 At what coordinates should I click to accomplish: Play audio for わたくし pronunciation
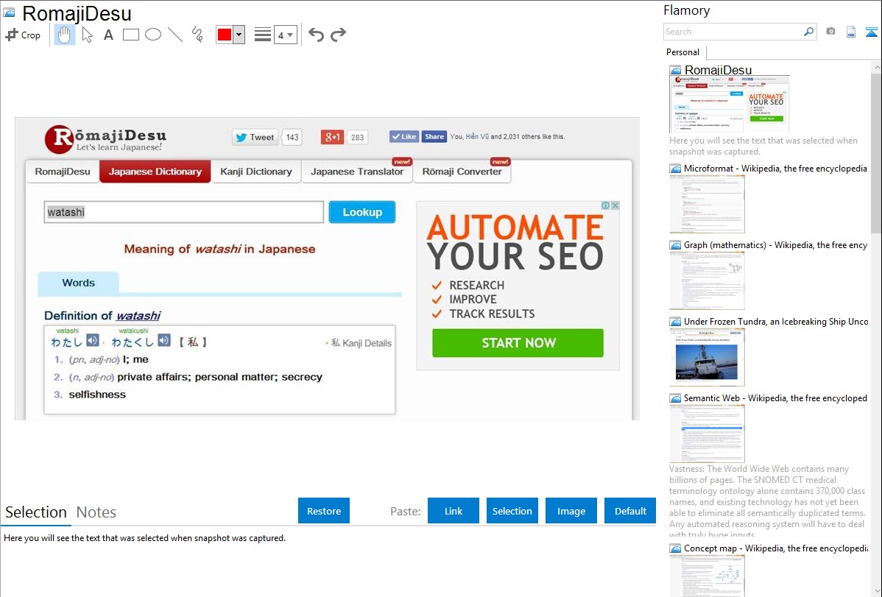pos(163,340)
